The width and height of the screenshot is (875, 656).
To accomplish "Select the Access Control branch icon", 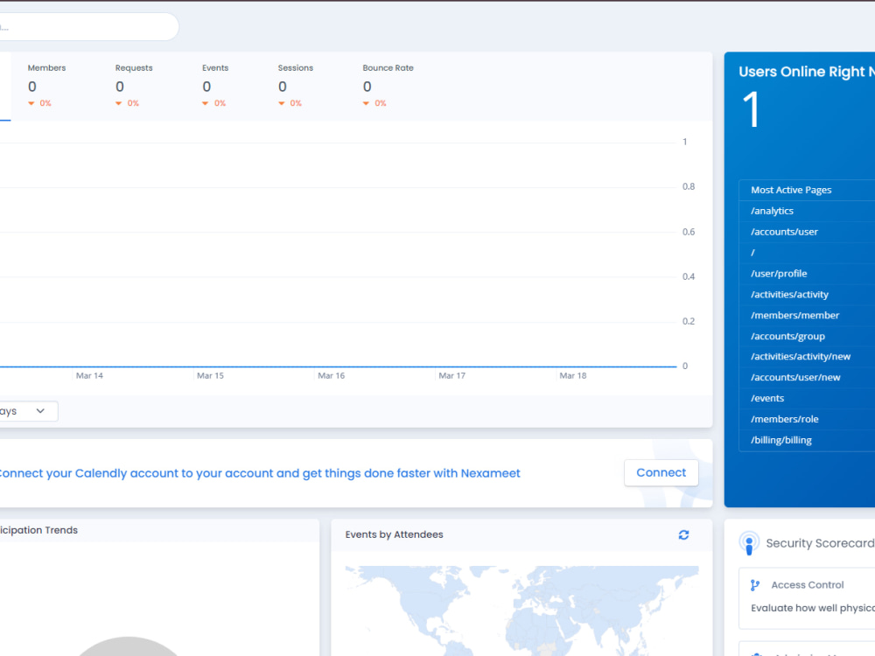I will click(x=754, y=584).
